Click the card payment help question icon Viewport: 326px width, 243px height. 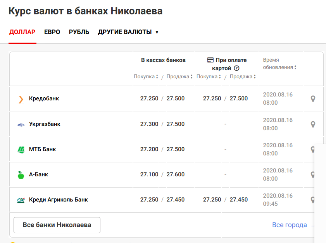coord(236,68)
